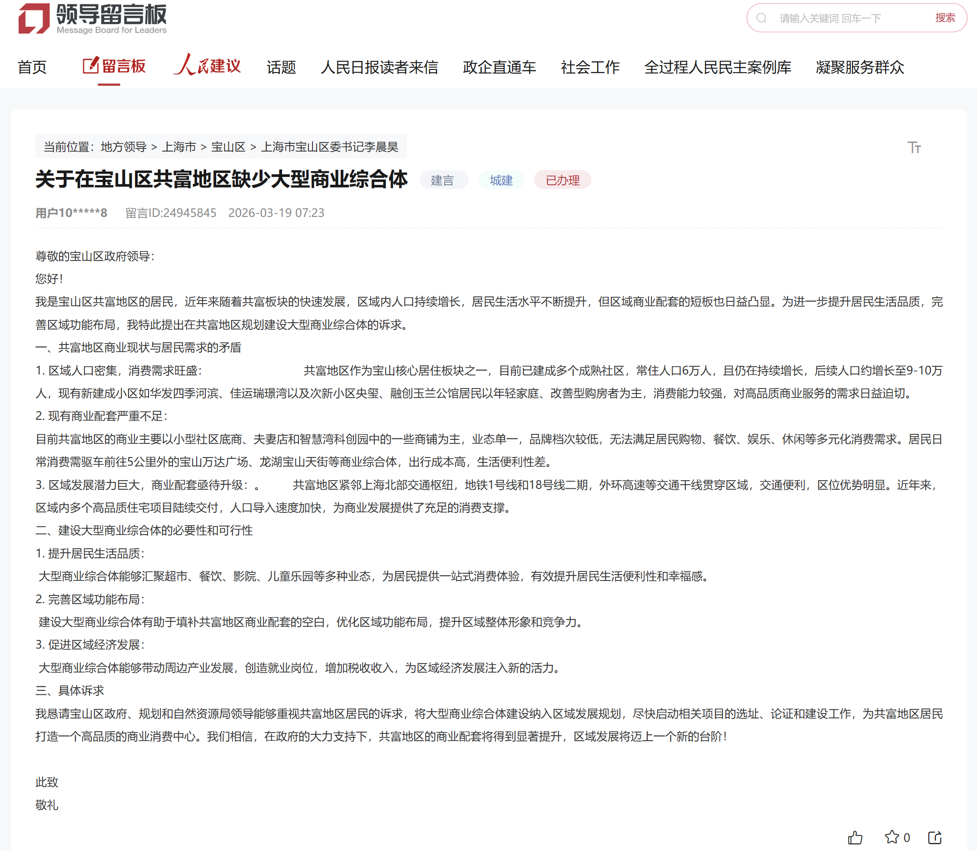The image size is (977, 851).
Task: Open 全过程人民民主案例库 nav item
Action: pyautogui.click(x=718, y=67)
